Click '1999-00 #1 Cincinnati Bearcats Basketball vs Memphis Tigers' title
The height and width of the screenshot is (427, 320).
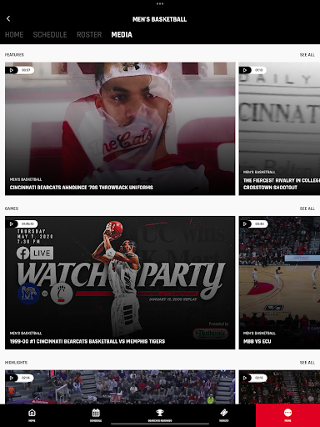tap(87, 341)
